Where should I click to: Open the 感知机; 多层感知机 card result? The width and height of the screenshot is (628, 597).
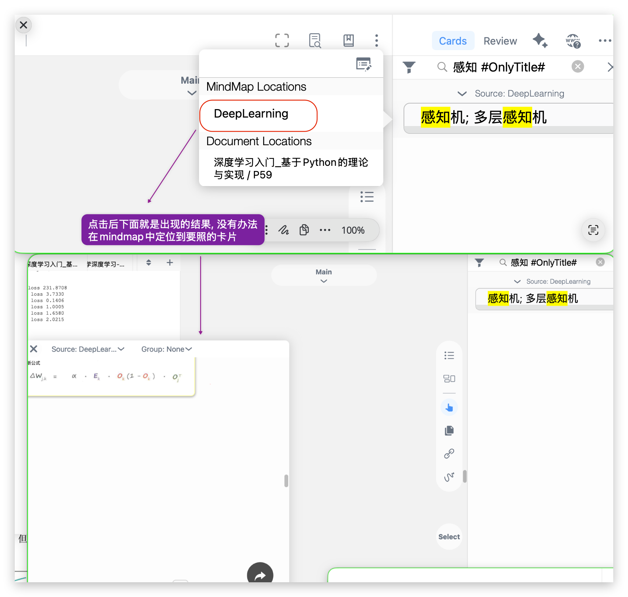tap(509, 118)
